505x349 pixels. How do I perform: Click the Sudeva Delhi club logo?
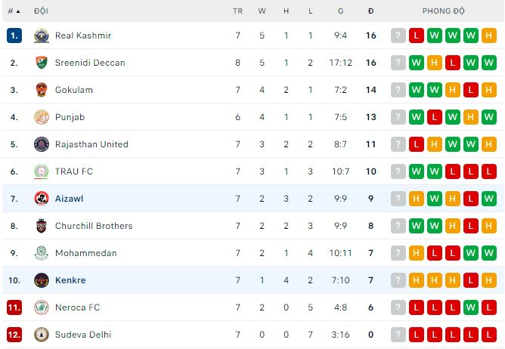point(42,335)
